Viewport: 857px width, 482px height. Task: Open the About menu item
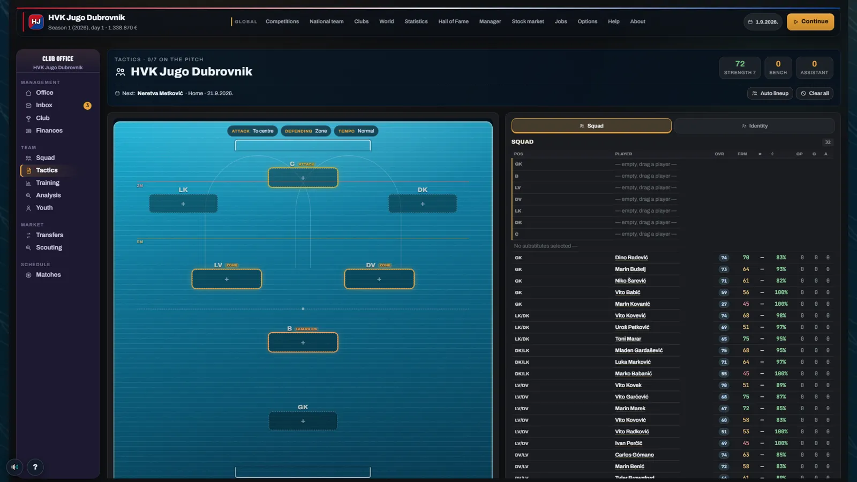(x=637, y=22)
